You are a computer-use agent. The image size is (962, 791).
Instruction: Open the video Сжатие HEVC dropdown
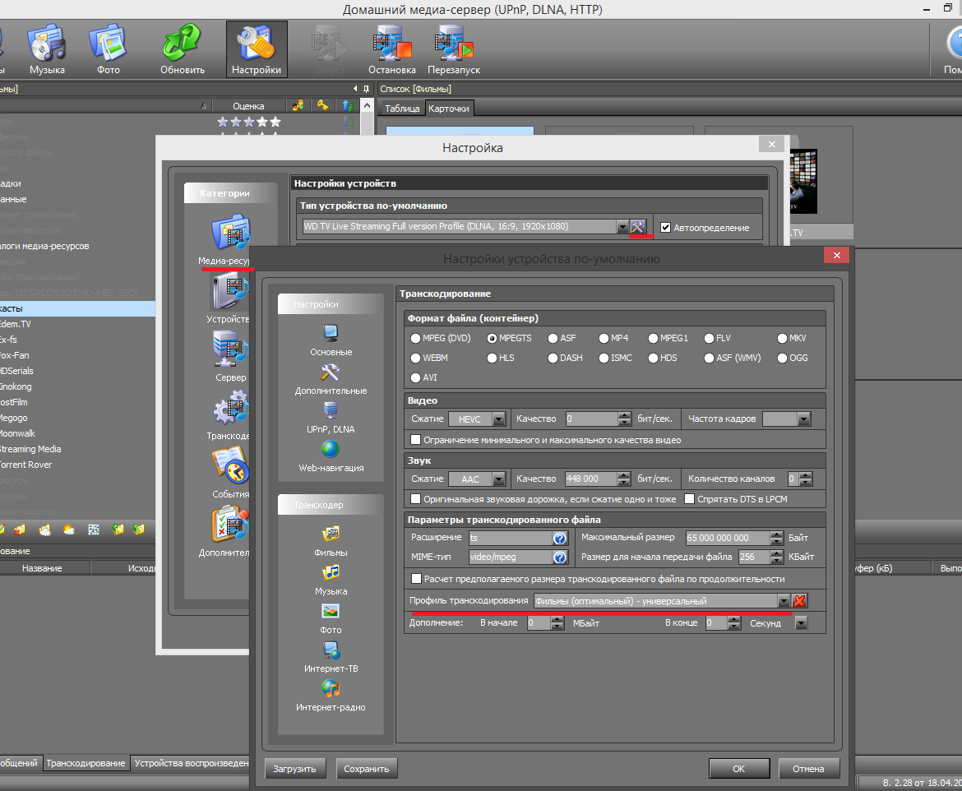[x=500, y=419]
